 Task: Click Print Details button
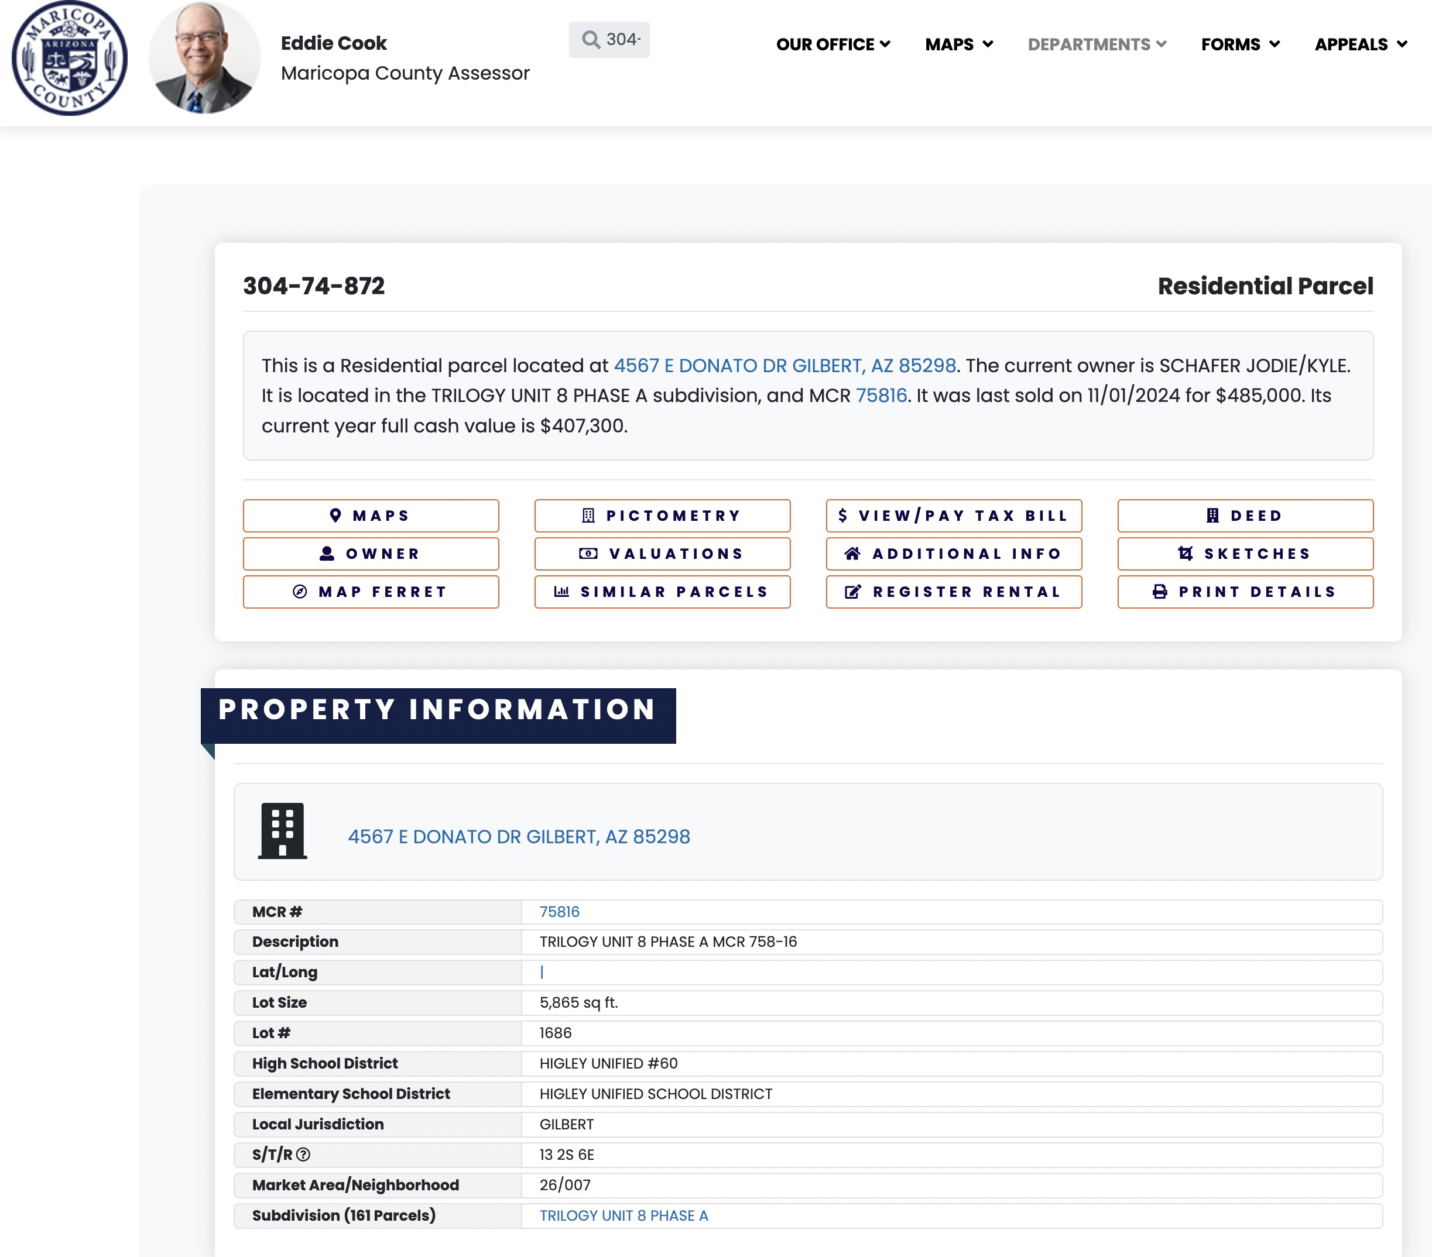pyautogui.click(x=1245, y=592)
